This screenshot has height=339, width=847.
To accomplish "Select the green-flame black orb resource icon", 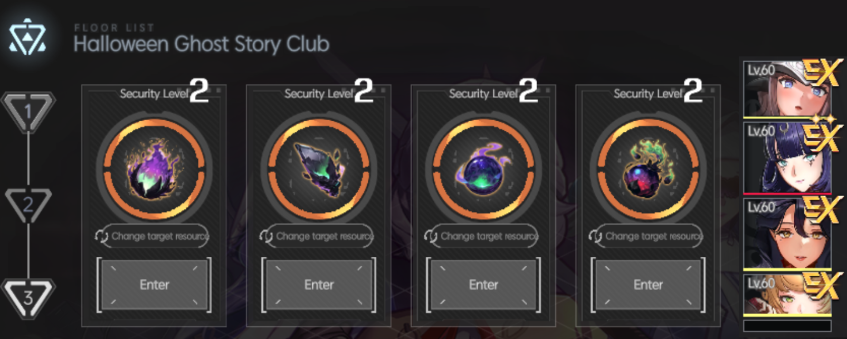I will (x=648, y=168).
